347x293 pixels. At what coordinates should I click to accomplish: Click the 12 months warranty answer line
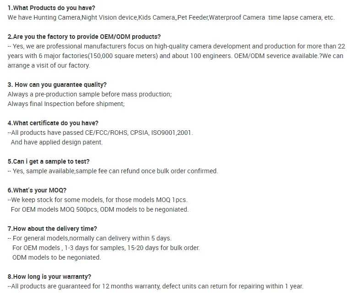[156, 286]
